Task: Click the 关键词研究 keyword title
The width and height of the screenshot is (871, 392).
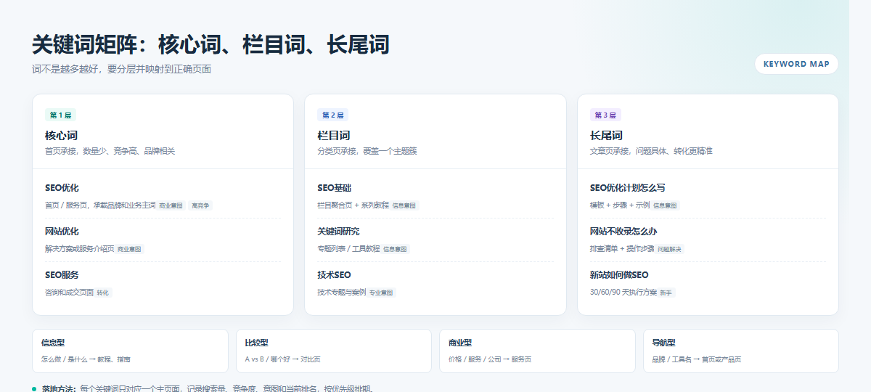Action: (338, 232)
